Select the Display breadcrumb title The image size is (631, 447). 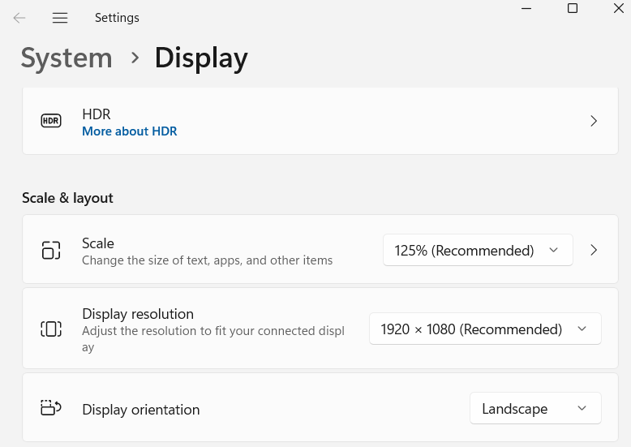(201, 58)
